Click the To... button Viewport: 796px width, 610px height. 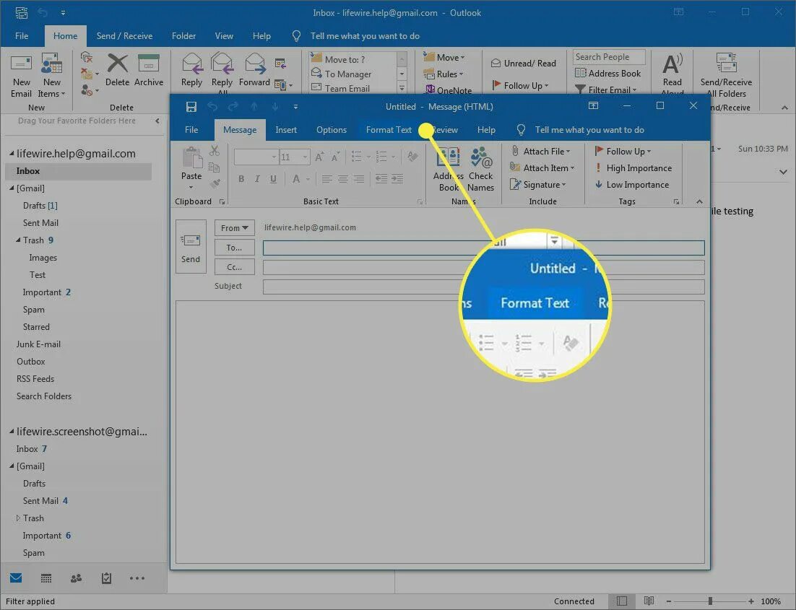click(235, 248)
